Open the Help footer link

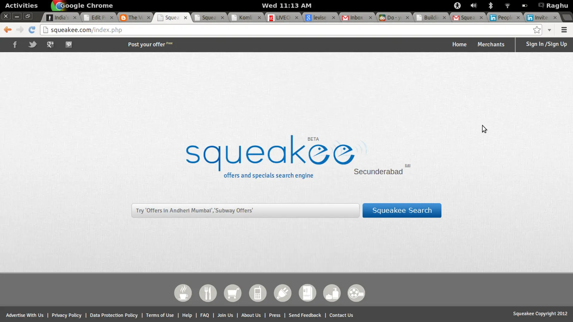click(187, 315)
